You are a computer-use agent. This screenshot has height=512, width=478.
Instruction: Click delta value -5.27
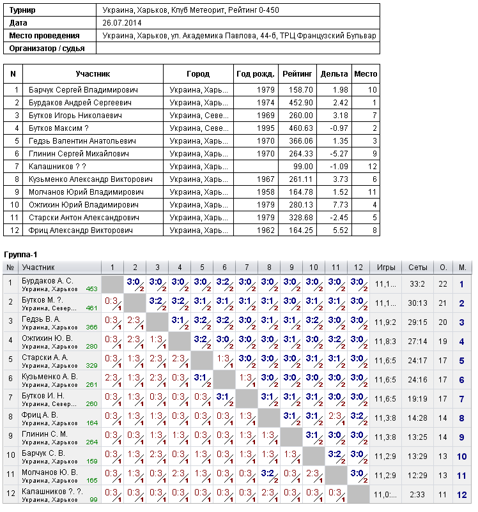(339, 153)
